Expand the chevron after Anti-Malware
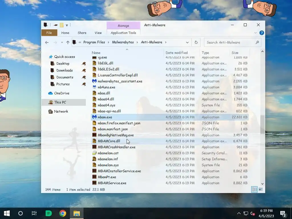The width and height of the screenshot is (292, 219). pyautogui.click(x=166, y=42)
